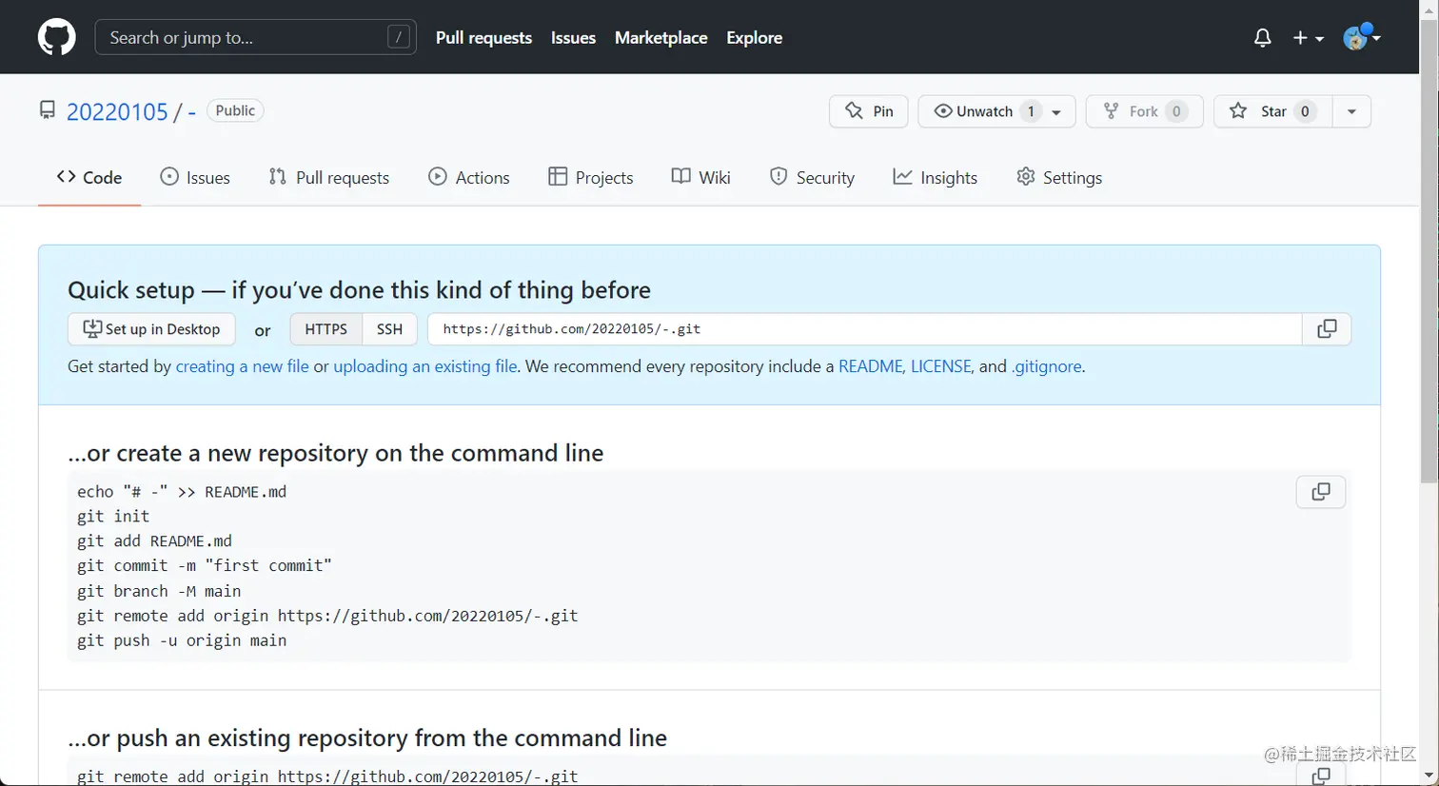Switch to the Code tab
Screen dimensions: 1439x786
tap(89, 178)
